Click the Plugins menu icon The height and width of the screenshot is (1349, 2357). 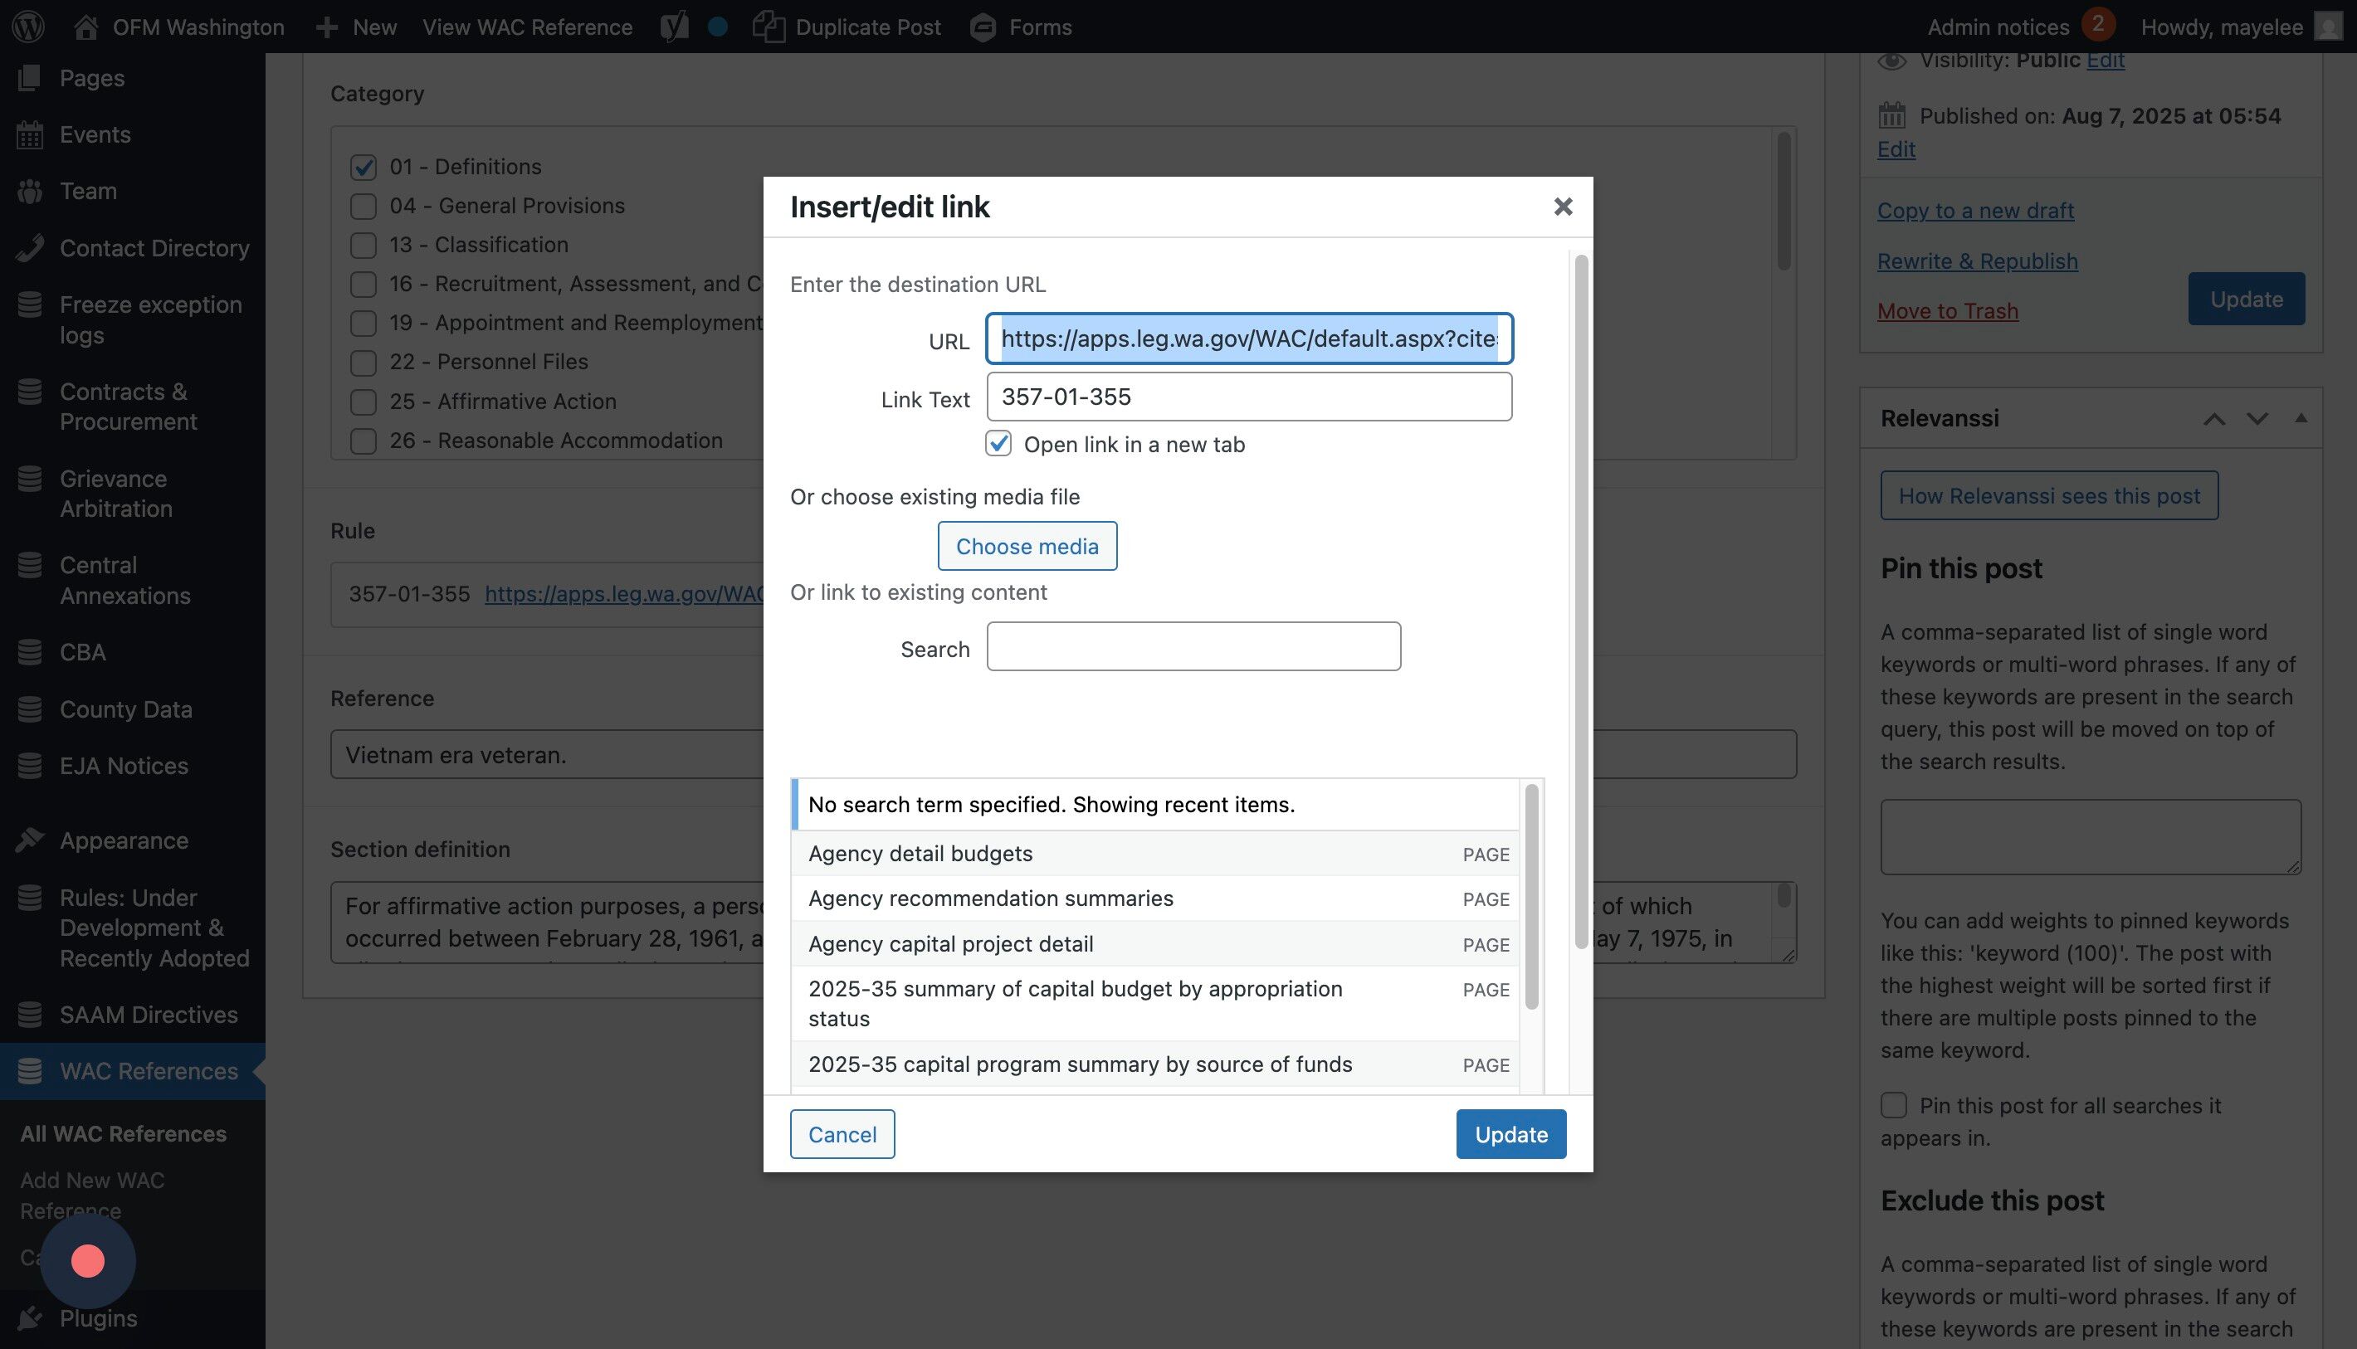pyautogui.click(x=30, y=1317)
